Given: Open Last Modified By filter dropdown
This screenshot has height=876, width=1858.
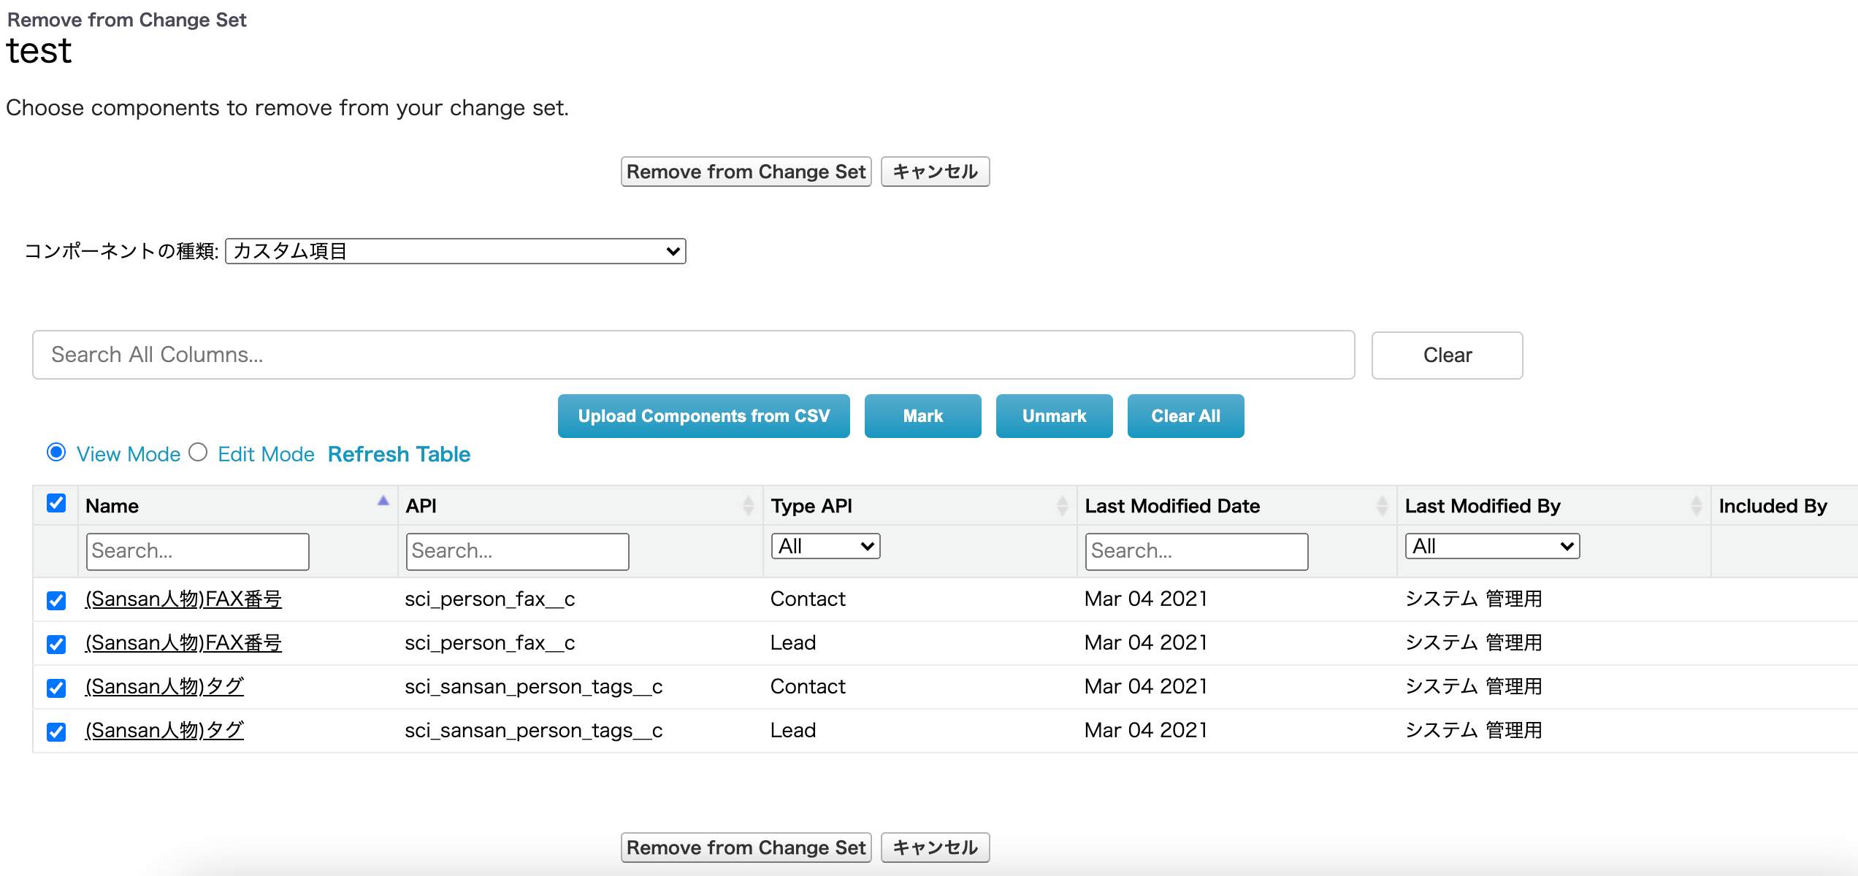Looking at the screenshot, I should (1491, 546).
